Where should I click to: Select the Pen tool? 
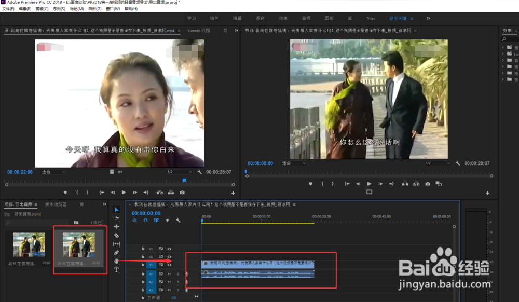tap(116, 253)
